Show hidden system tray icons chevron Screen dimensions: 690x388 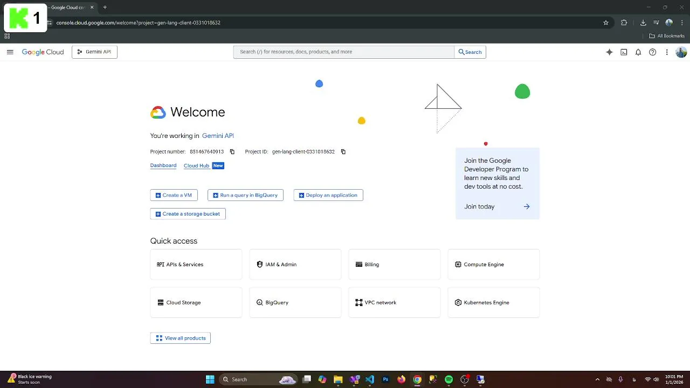coord(597,379)
